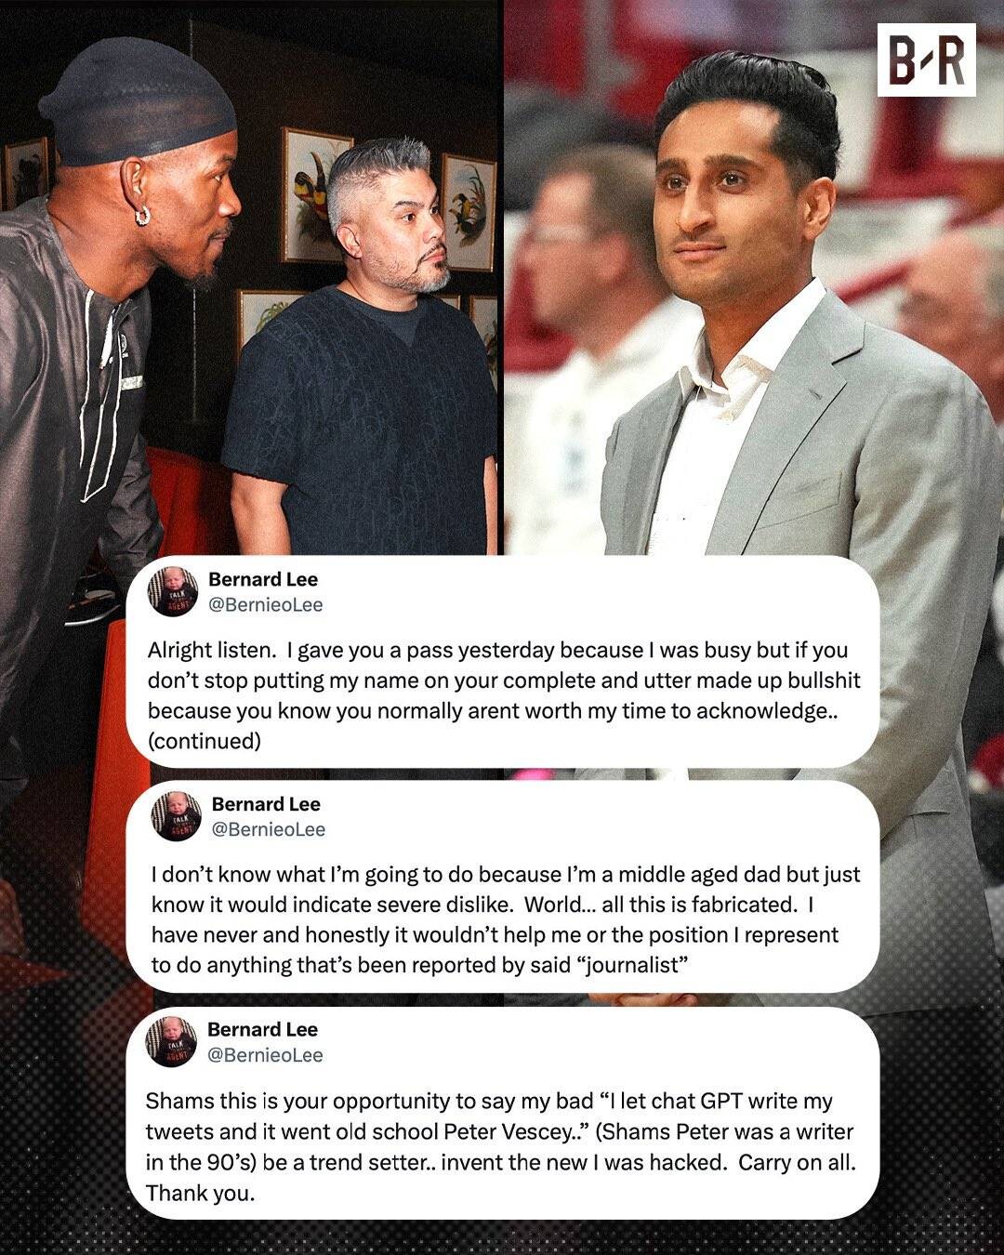Viewport: 1004px width, 1255px height.
Task: Open the first tweet's profile avatar
Action: pyautogui.click(x=173, y=591)
